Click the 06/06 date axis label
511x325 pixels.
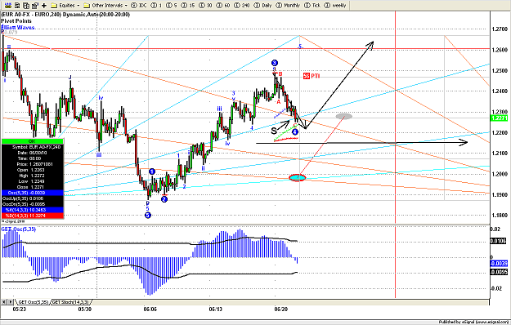click(150, 309)
